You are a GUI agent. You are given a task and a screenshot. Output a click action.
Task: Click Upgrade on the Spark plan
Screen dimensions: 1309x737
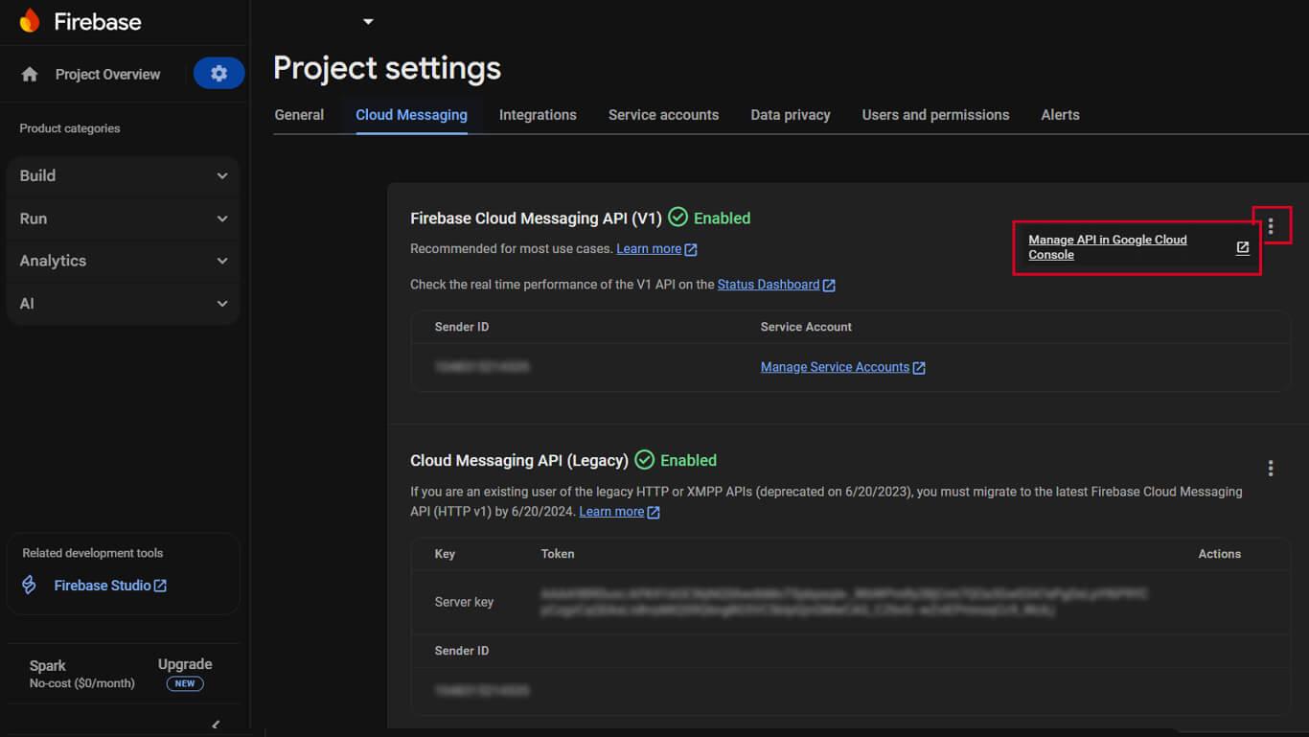click(184, 663)
